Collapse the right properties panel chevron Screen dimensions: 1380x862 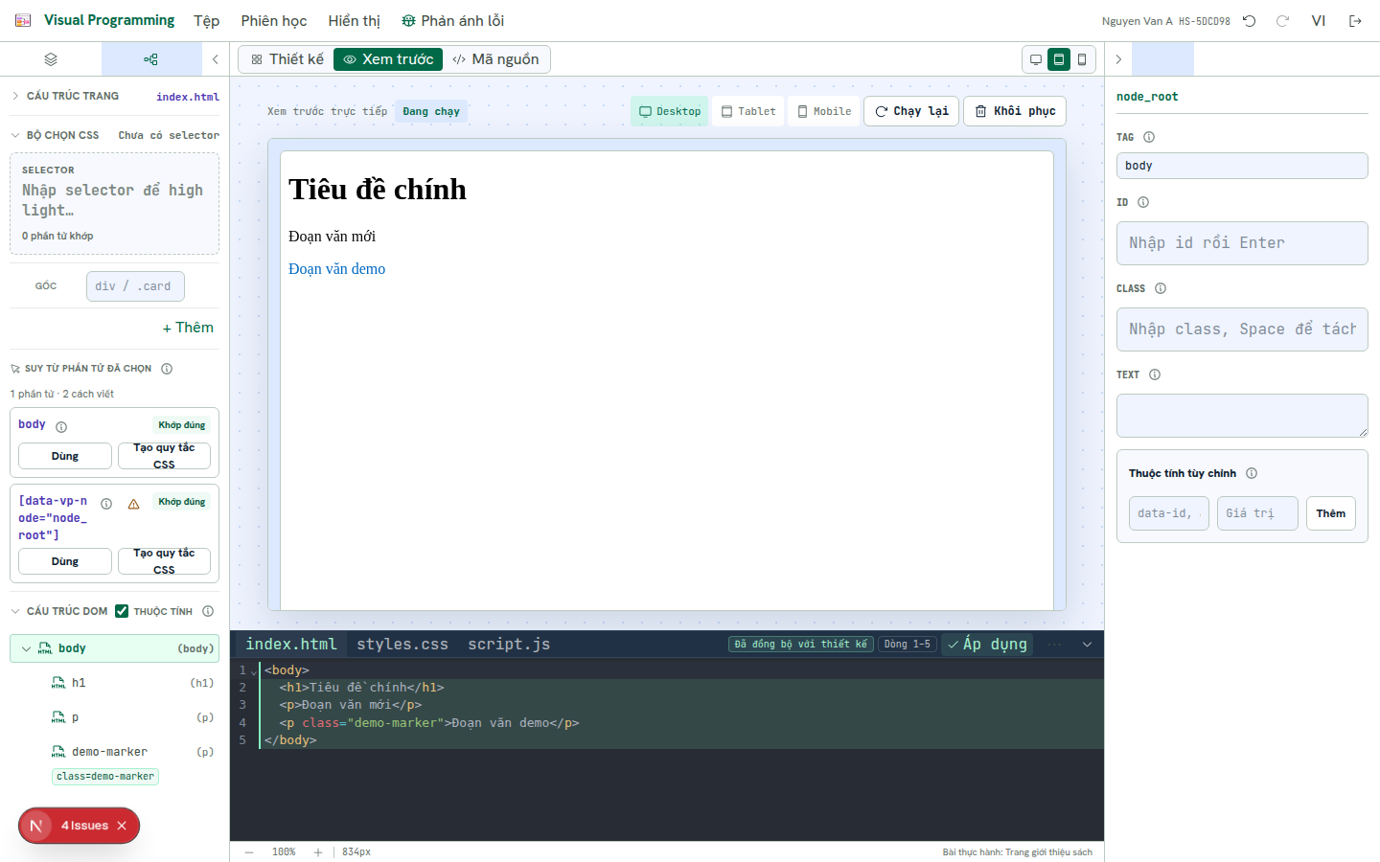[x=1118, y=59]
